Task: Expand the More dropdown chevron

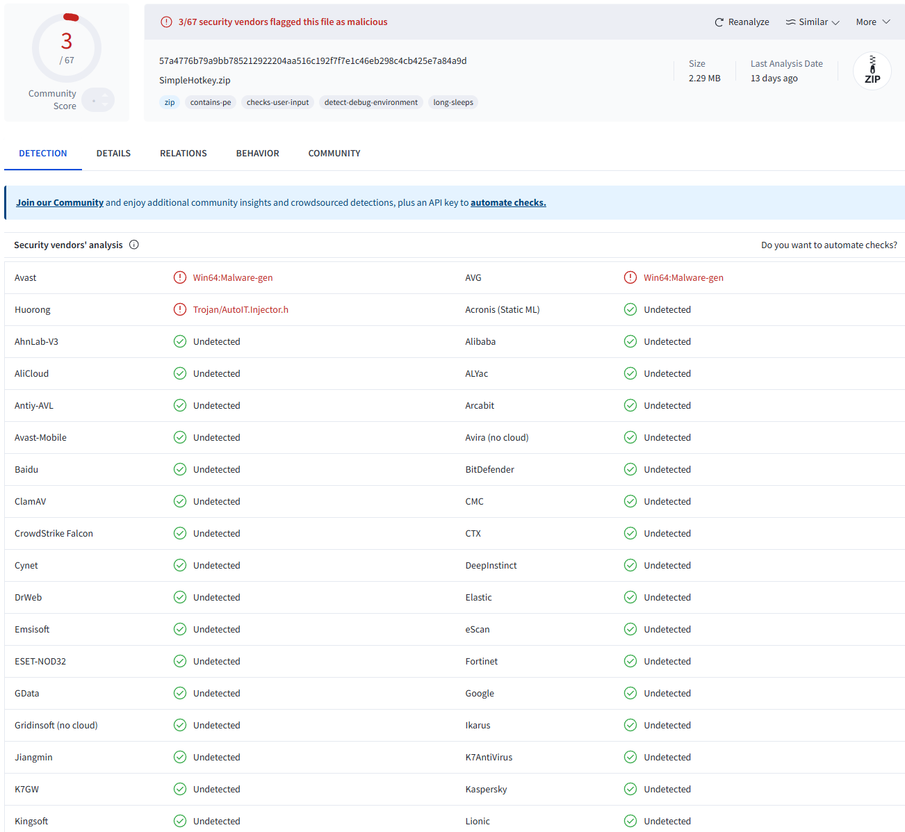Action: tap(886, 22)
